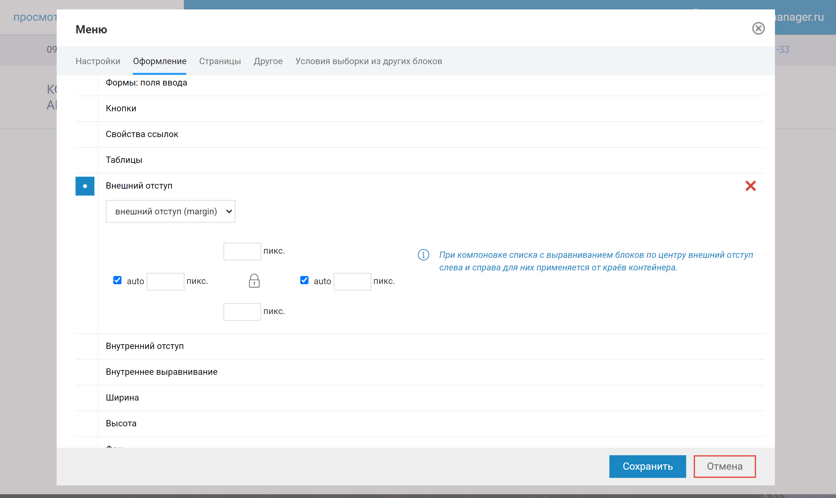The width and height of the screenshot is (836, 498).
Task: Click the top margin pixel input field
Action: 242,251
